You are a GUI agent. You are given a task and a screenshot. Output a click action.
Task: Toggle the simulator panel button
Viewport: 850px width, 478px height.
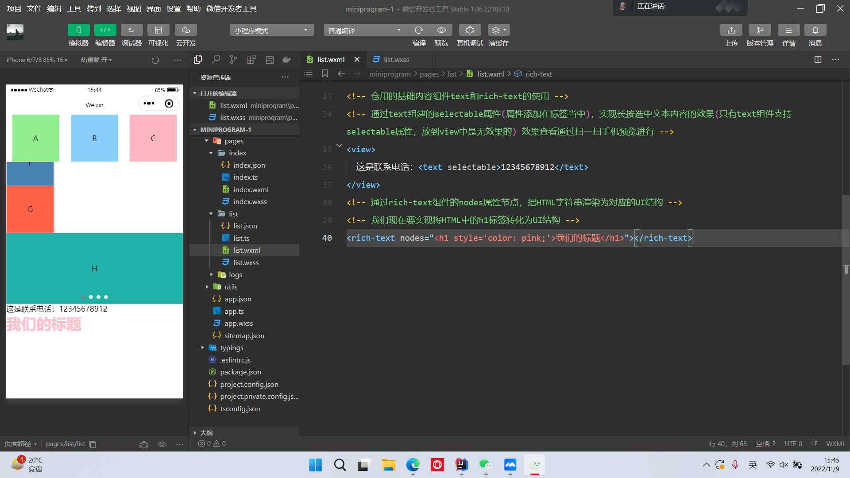point(78,30)
